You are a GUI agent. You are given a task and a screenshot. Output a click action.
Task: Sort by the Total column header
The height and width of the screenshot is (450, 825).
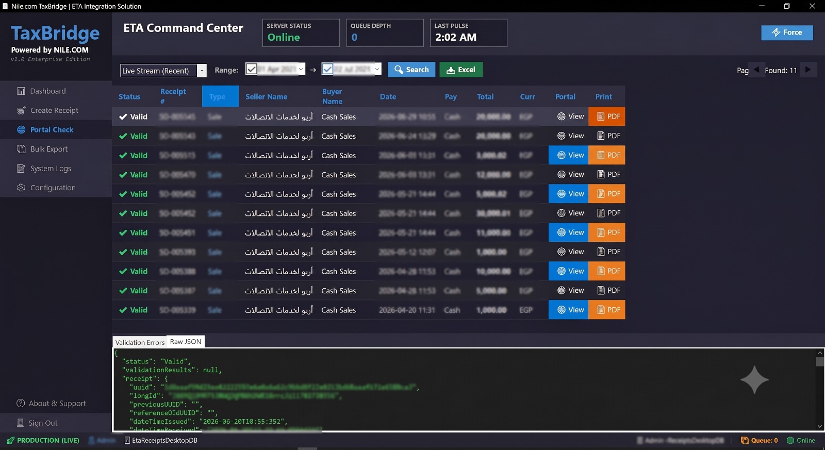click(x=485, y=96)
